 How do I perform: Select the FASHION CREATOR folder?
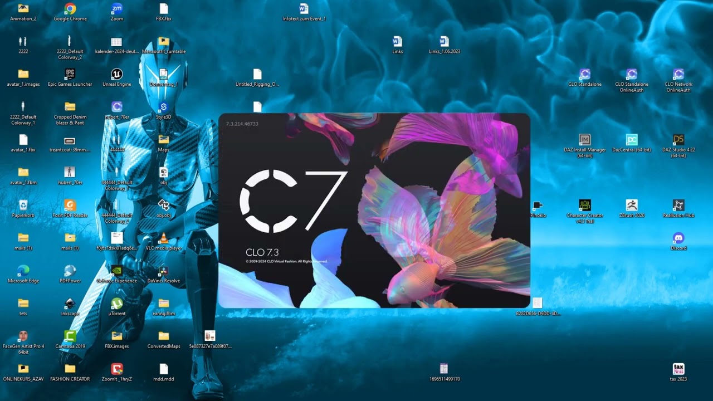point(70,369)
